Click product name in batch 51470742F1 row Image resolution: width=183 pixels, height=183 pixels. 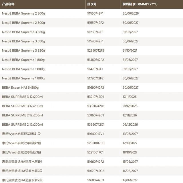[x=23, y=69]
